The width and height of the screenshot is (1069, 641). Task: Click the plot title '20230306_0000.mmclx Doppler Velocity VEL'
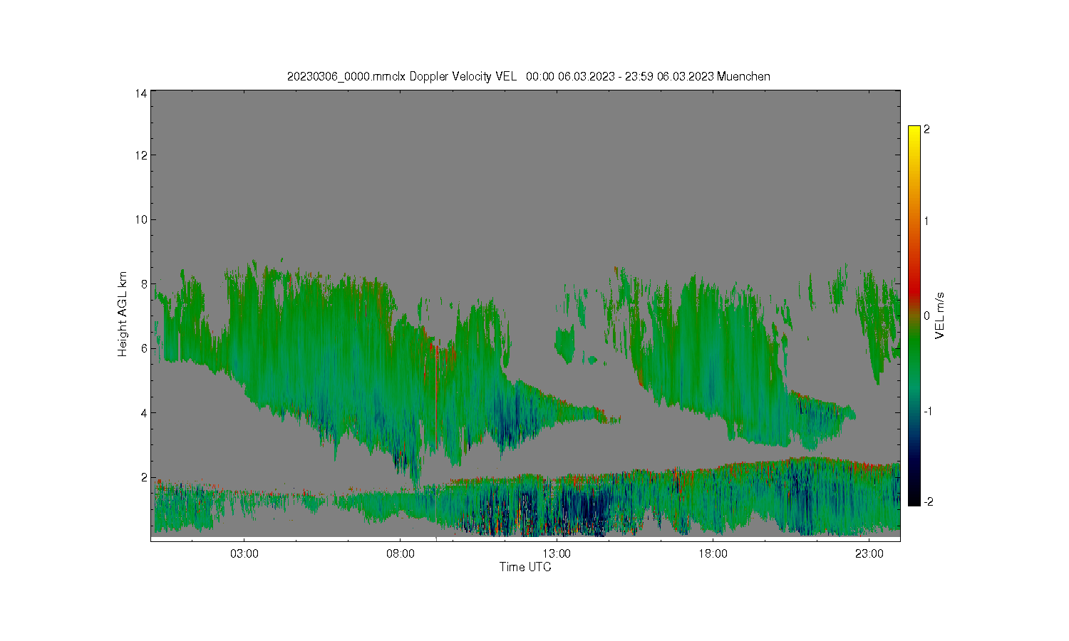click(401, 76)
